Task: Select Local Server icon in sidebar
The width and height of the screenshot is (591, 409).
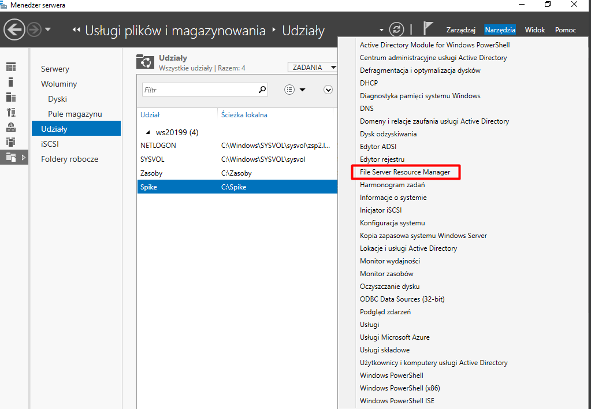Action: 11,82
